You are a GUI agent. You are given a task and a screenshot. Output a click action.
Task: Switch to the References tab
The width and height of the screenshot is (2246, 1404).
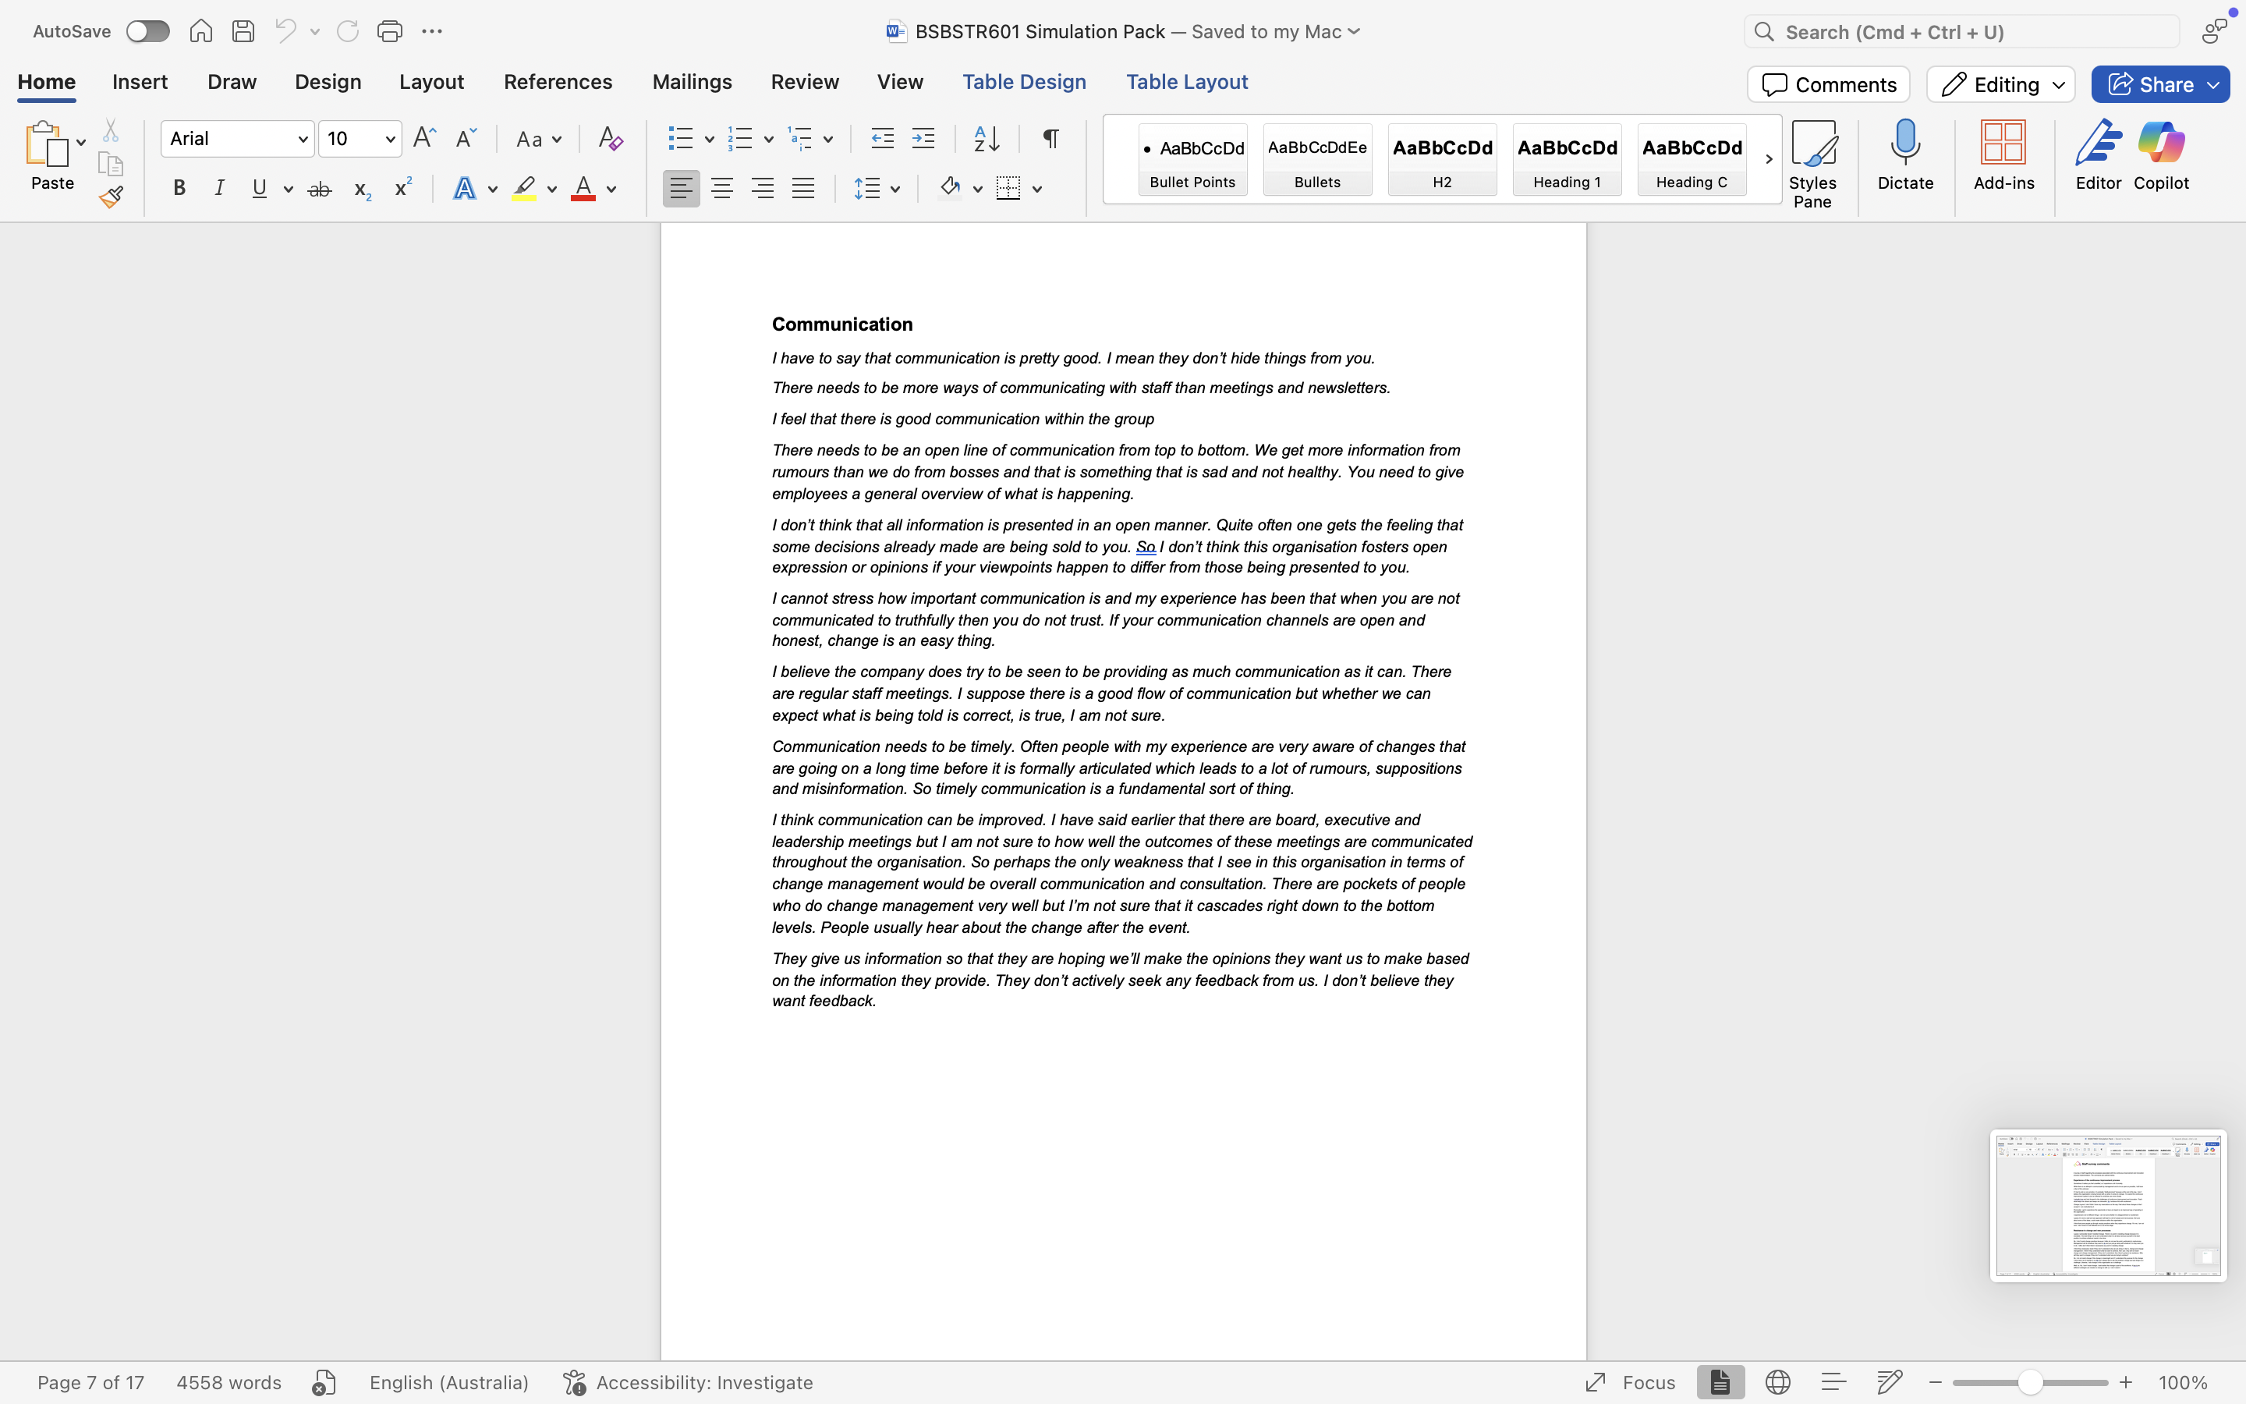[x=558, y=82]
